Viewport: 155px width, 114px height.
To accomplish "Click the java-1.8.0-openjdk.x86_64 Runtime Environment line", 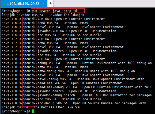I will pyautogui.click(x=53, y=59).
